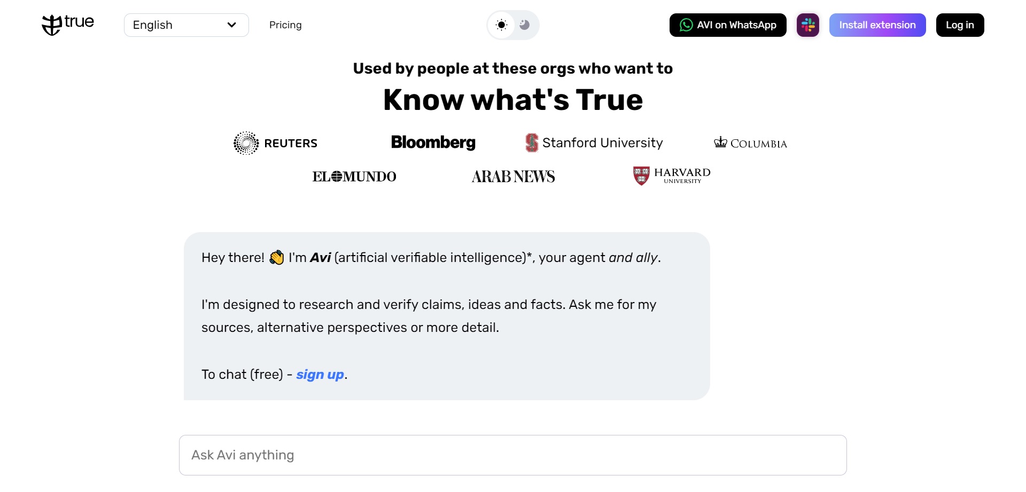Click the Log in button
The height and width of the screenshot is (492, 1026).
point(960,25)
